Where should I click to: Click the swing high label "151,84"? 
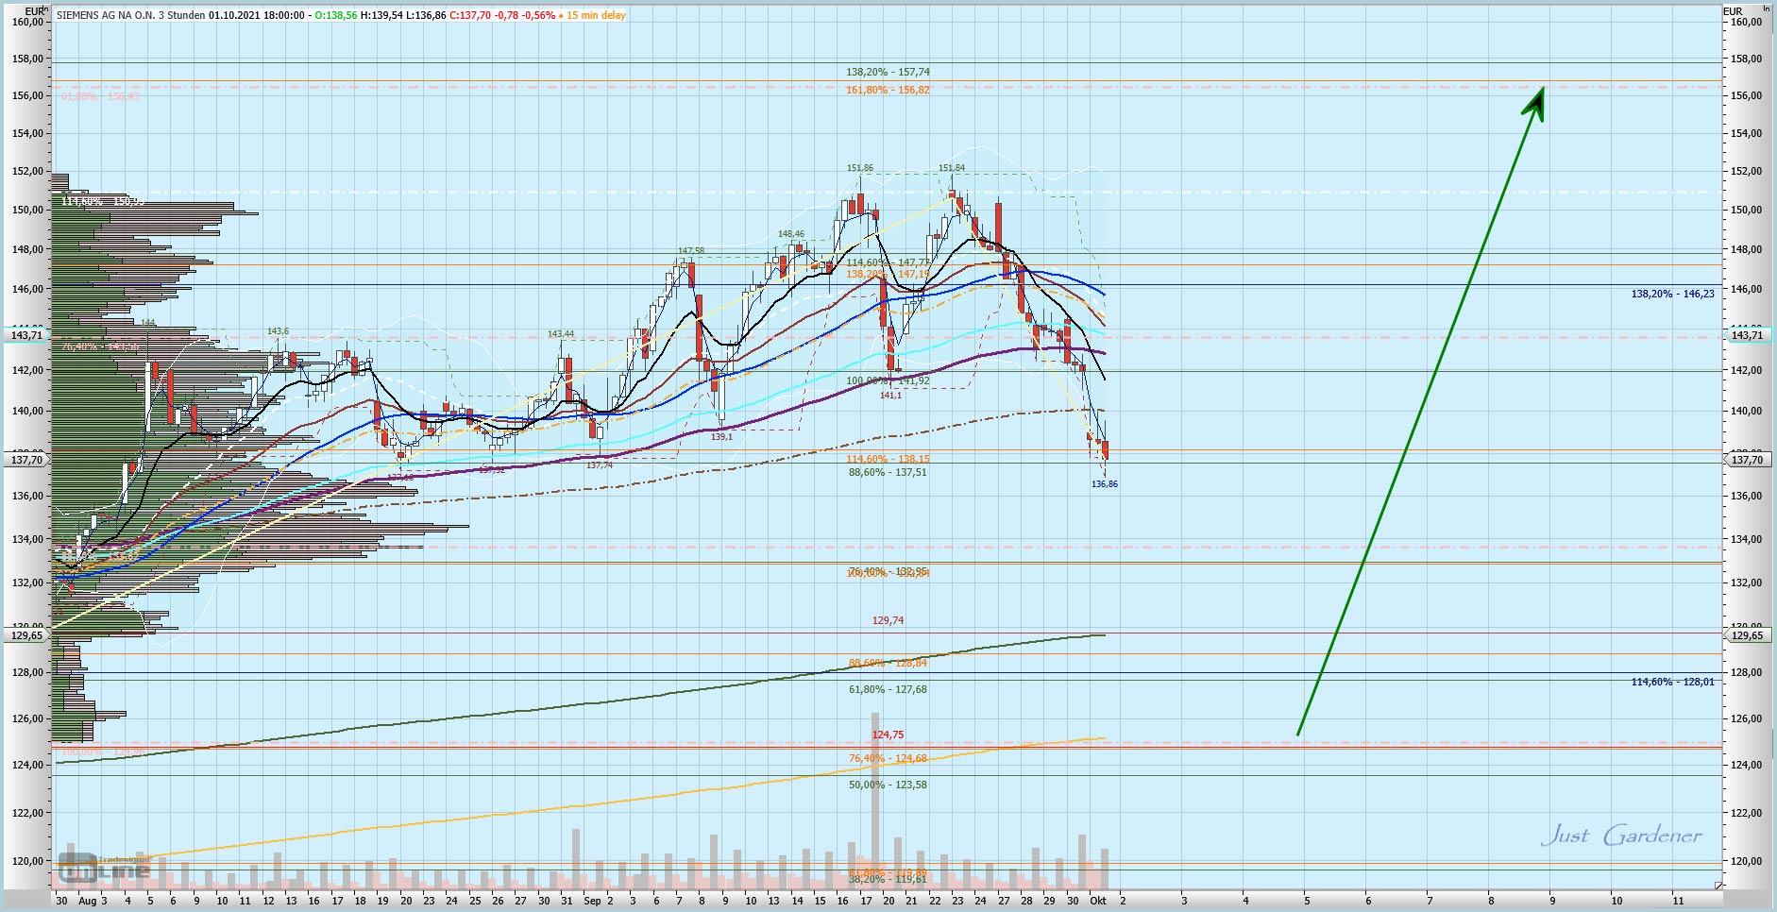pyautogui.click(x=952, y=168)
